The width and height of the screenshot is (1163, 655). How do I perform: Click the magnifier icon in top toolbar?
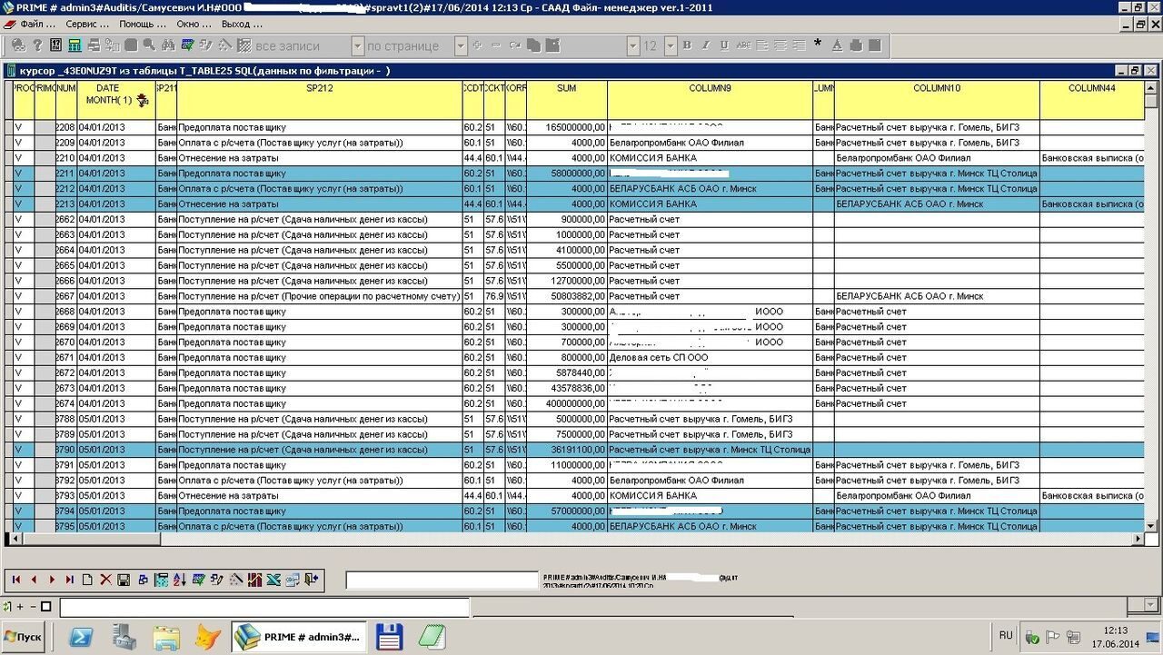[x=149, y=45]
